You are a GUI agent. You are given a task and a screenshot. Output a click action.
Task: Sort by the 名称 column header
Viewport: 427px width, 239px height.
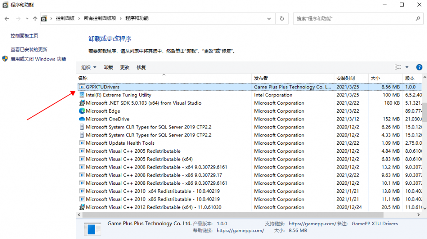tap(164, 78)
